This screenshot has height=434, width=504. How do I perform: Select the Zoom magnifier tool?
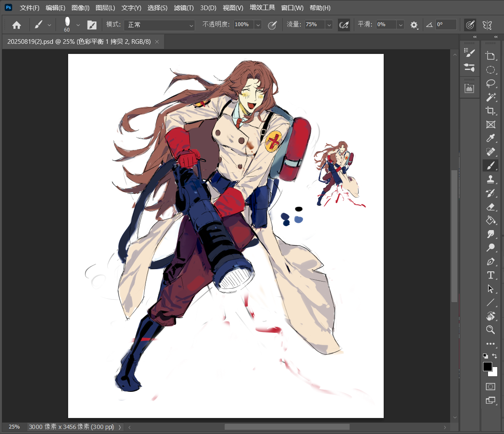[490, 330]
